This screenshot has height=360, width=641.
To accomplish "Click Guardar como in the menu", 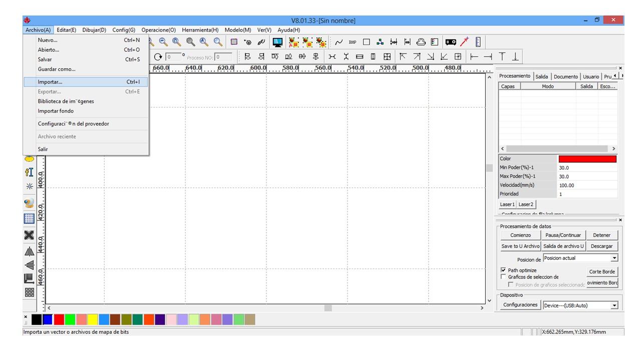I will click(86, 69).
